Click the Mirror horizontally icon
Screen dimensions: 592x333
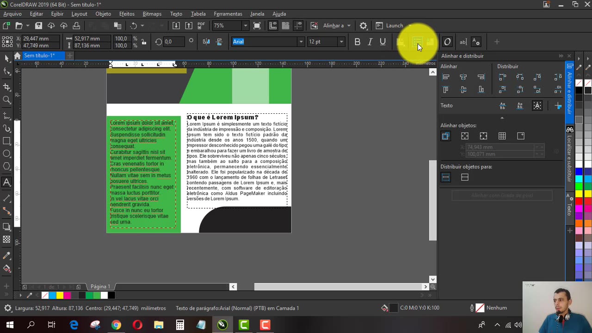206,42
